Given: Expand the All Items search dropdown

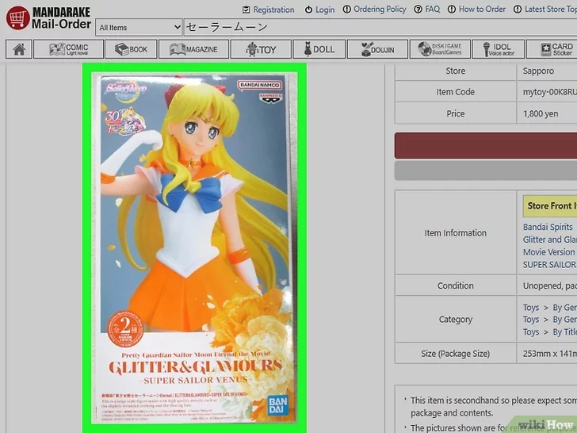Looking at the screenshot, I should tap(139, 28).
